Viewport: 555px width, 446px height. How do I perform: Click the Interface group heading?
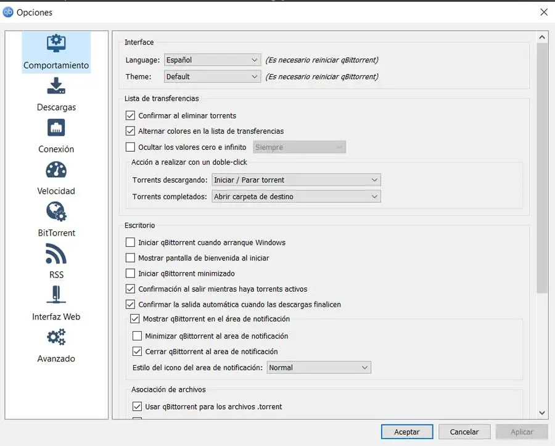(x=139, y=42)
